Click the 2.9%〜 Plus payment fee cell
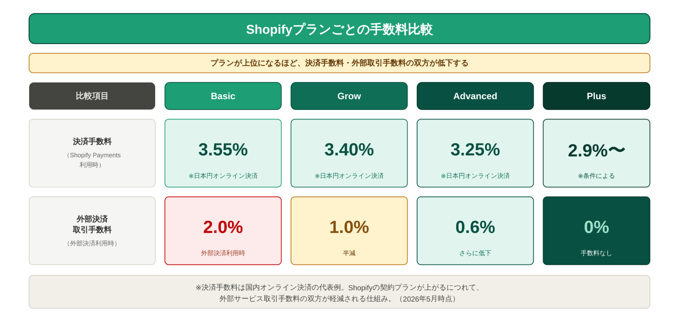The height and width of the screenshot is (330, 679). (596, 153)
